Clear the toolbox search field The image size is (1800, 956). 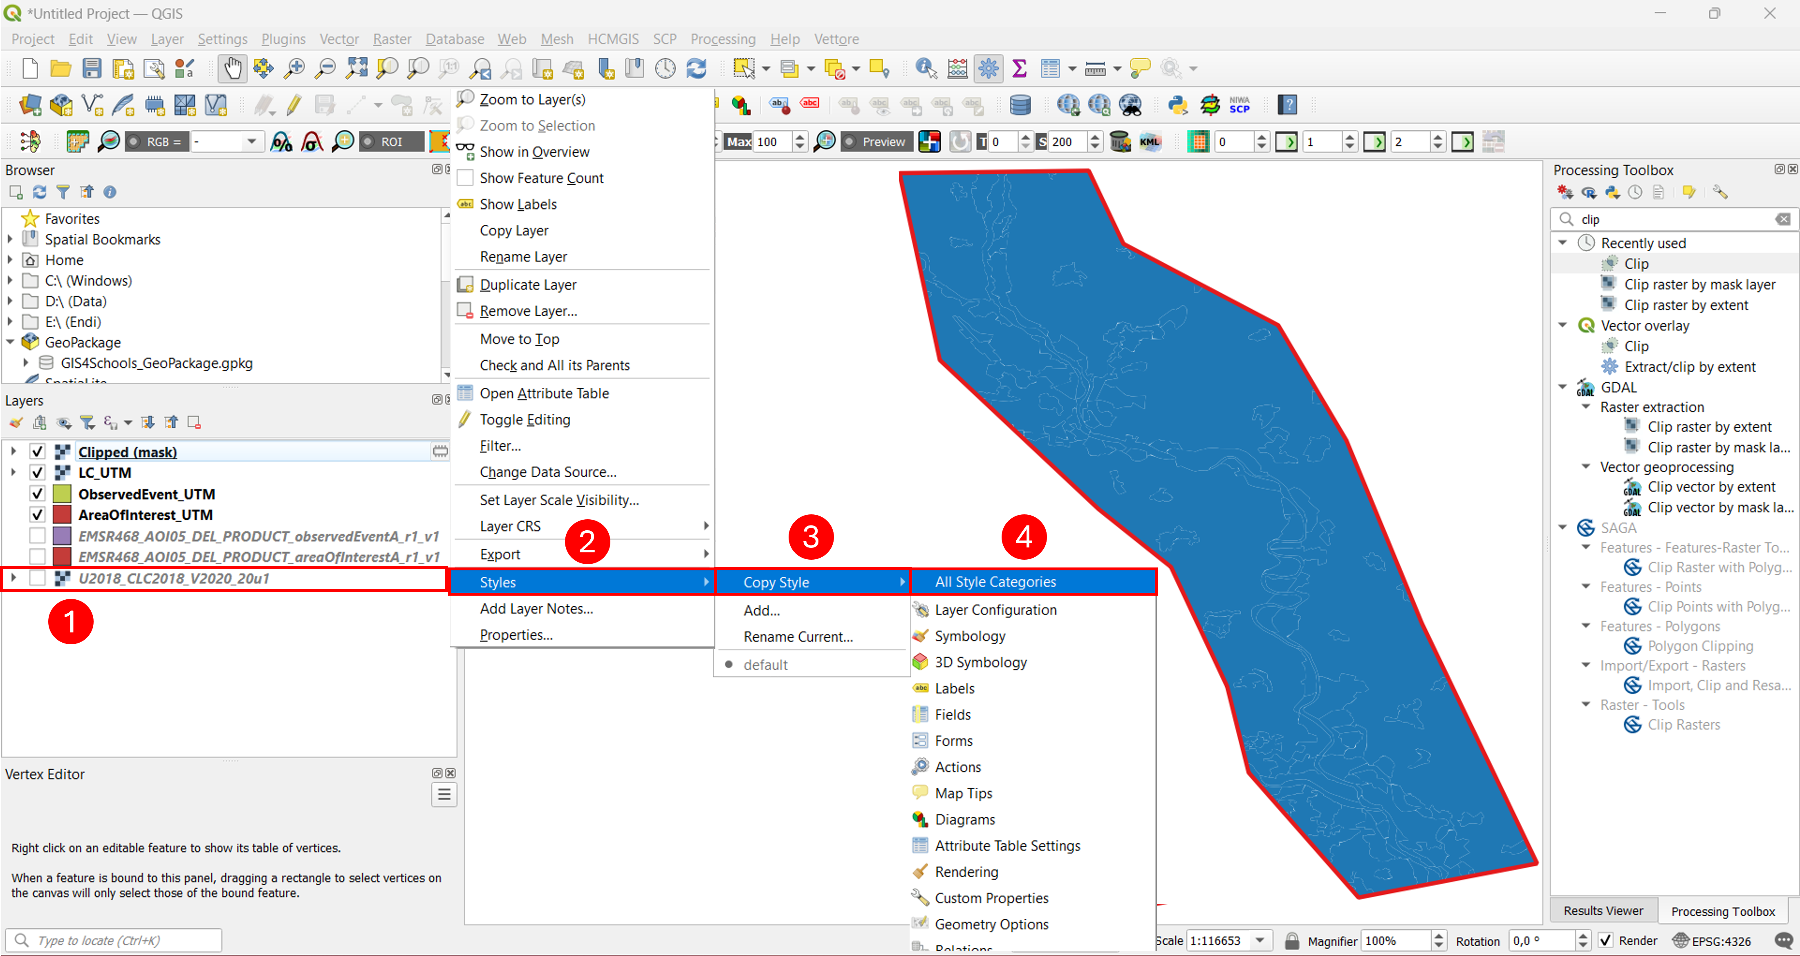1782,219
